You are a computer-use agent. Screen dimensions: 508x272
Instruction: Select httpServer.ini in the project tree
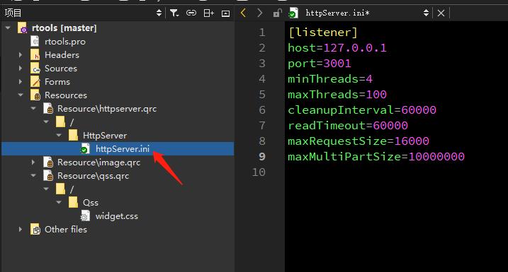point(123,149)
